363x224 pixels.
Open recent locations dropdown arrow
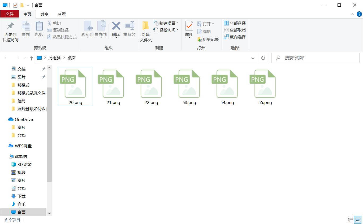[x=25, y=58]
